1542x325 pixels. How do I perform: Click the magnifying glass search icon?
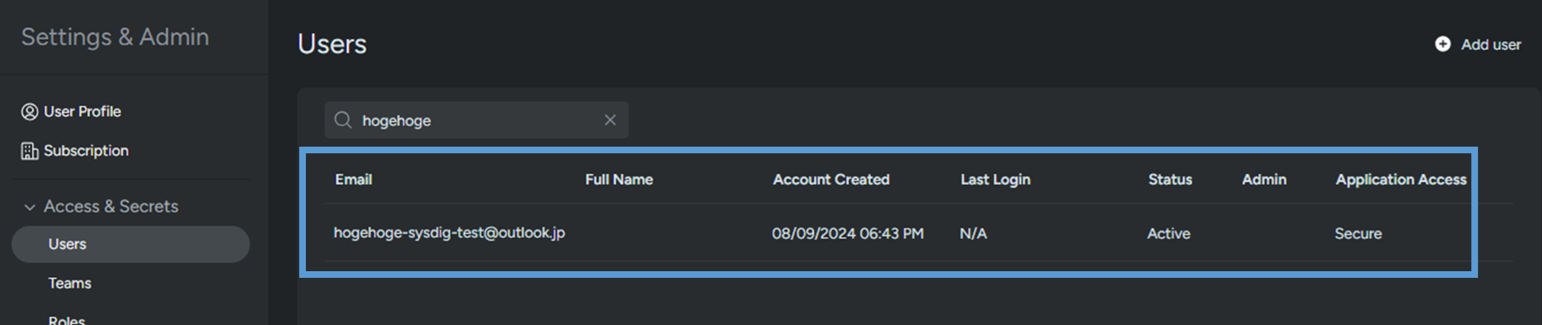pos(343,120)
